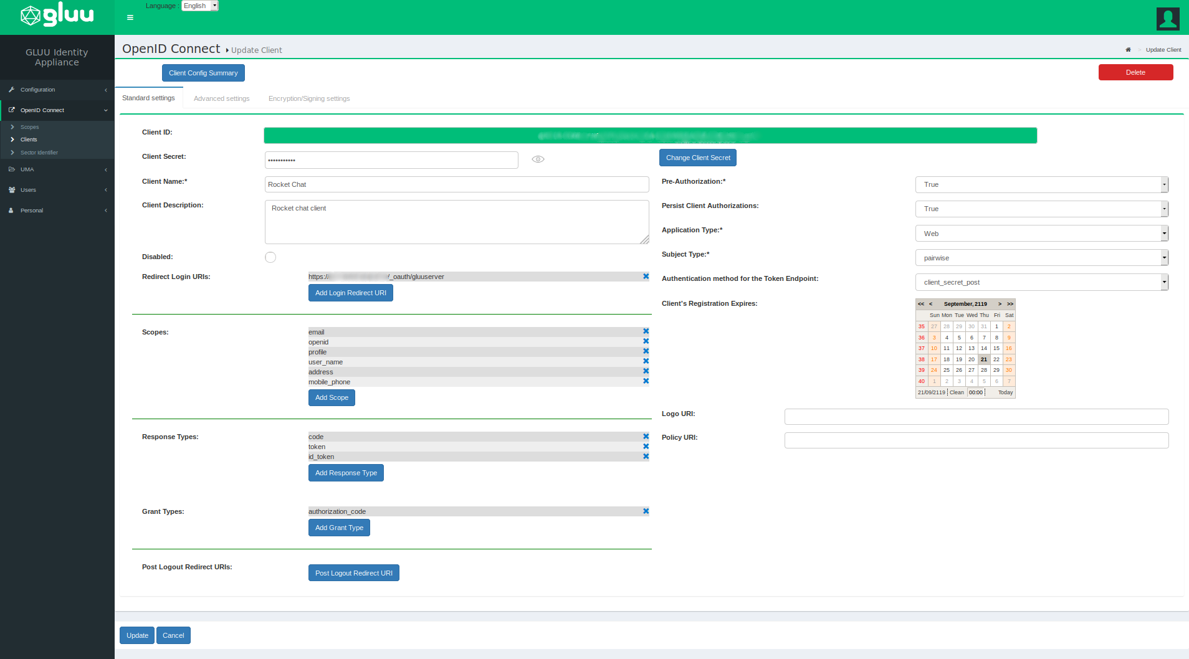Toggle the Disabled checkbox
This screenshot has width=1189, height=659.
[270, 257]
